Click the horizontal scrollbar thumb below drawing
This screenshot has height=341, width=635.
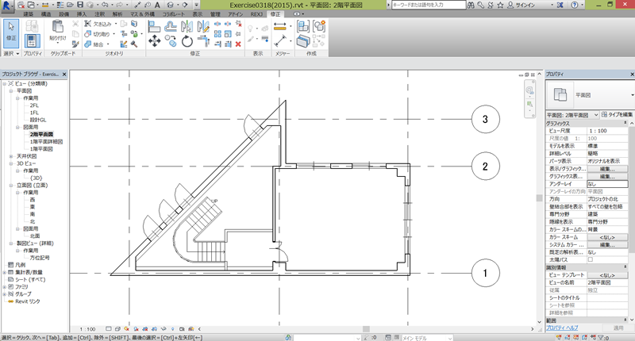click(x=366, y=329)
